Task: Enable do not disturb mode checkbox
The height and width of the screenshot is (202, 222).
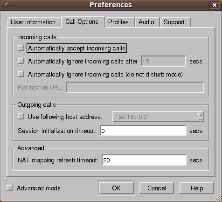Action: [x=21, y=74]
